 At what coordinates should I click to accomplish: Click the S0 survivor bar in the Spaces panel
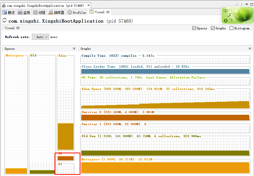66,158
